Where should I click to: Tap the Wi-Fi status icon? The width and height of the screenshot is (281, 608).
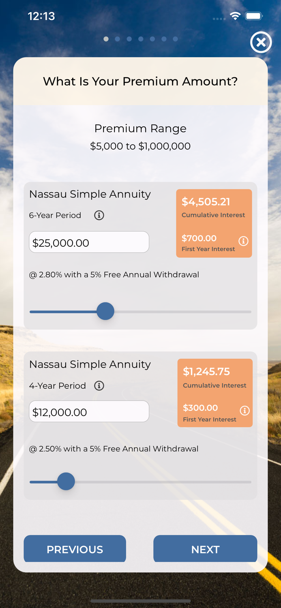pyautogui.click(x=235, y=16)
